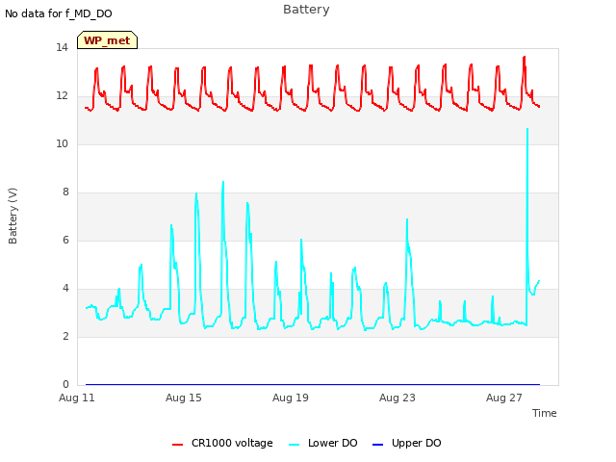Click the Battery (V) y-axis label
Screen dimensions: 616x462
coord(13,216)
